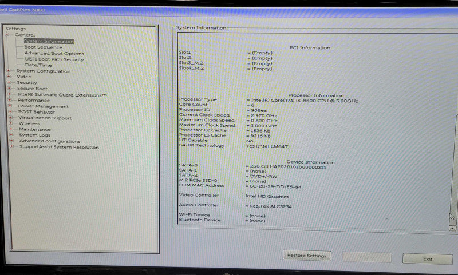Image resolution: width=458 pixels, height=275 pixels.
Task: Expand the Wireless tree node
Action: (x=11, y=123)
